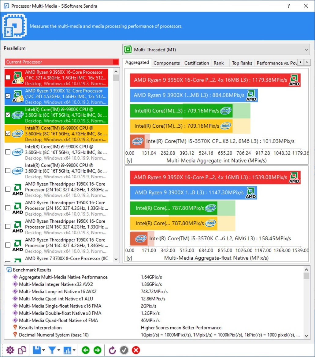This screenshot has width=315, height=357.
Task: Click the filter funnel icon
Action: (x=52, y=350)
